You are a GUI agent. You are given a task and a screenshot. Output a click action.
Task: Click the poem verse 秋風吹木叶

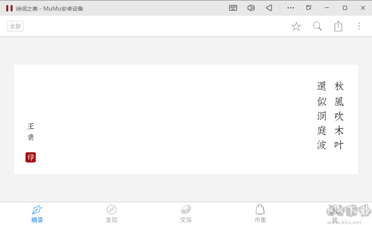(x=339, y=115)
